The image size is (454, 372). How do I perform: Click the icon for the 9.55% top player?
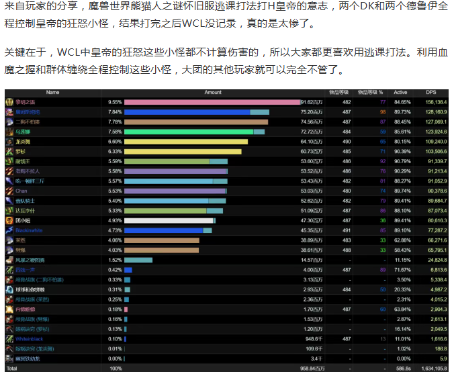click(9, 102)
